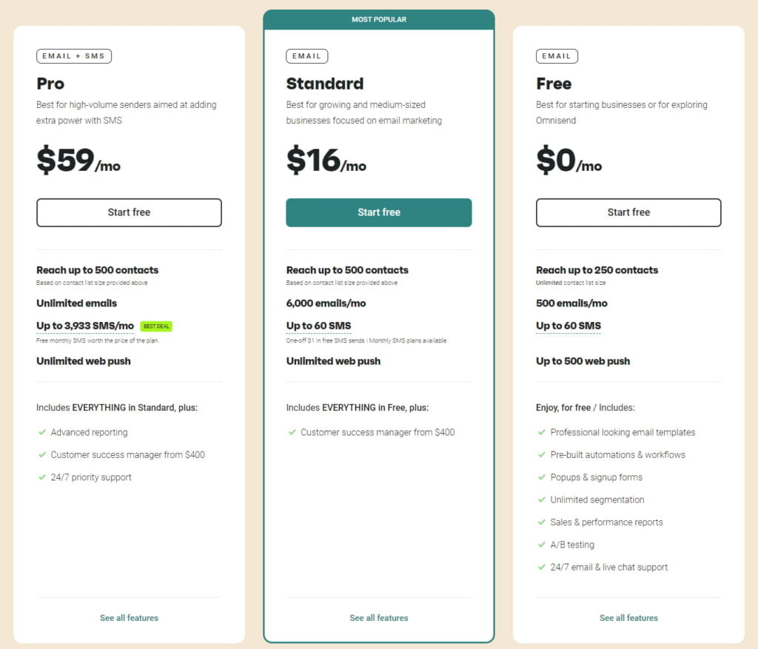758x649 pixels.
Task: Click Start free button under Pro plan
Action: click(129, 212)
